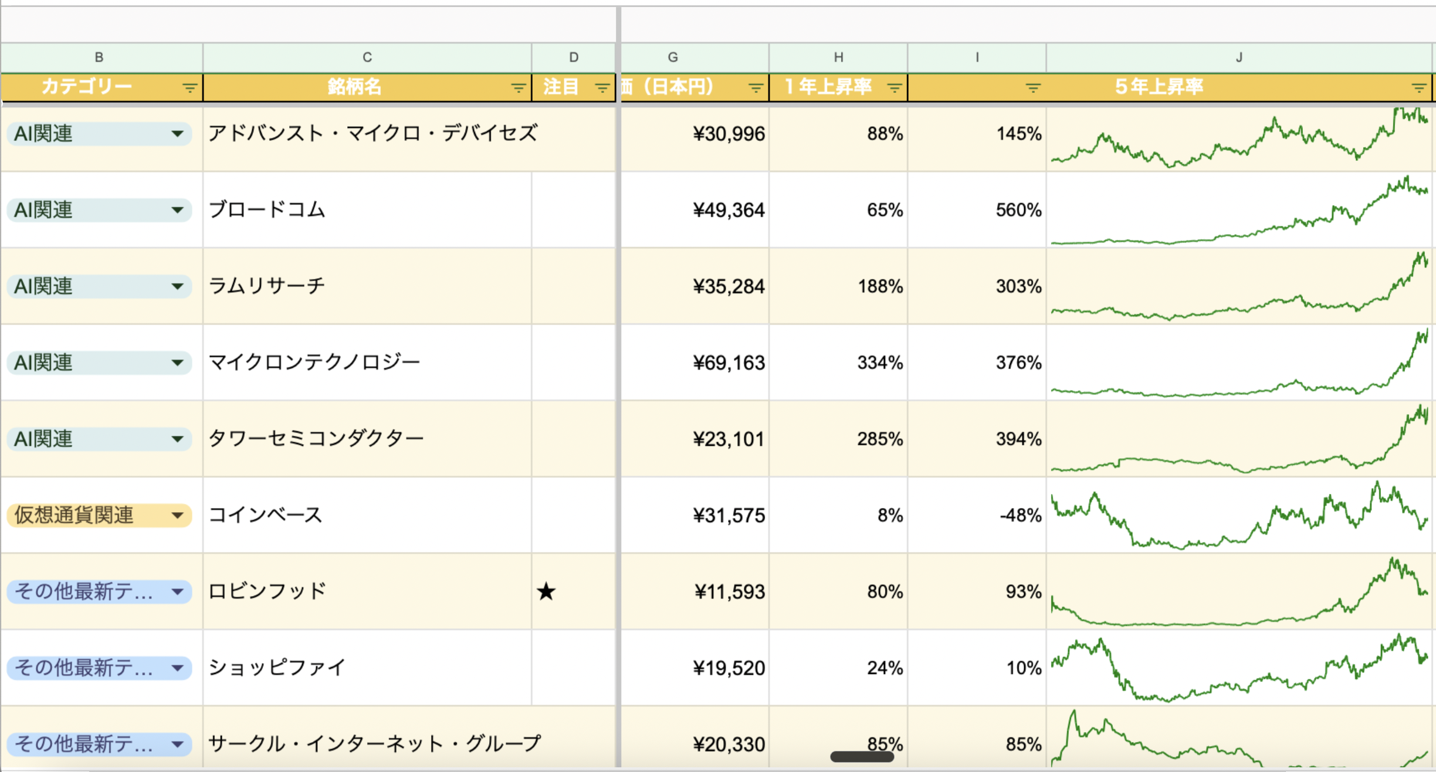Image resolution: width=1436 pixels, height=772 pixels.
Task: Open filter icon on 注目 header
Action: [x=602, y=88]
